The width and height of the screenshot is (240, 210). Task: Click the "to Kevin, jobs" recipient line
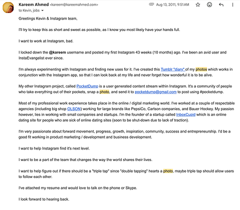click(x=29, y=10)
